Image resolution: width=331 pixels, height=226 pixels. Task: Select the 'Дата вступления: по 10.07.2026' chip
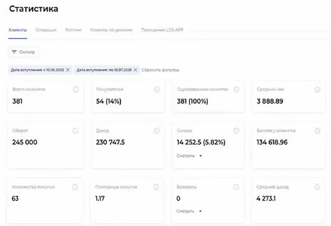(107, 70)
